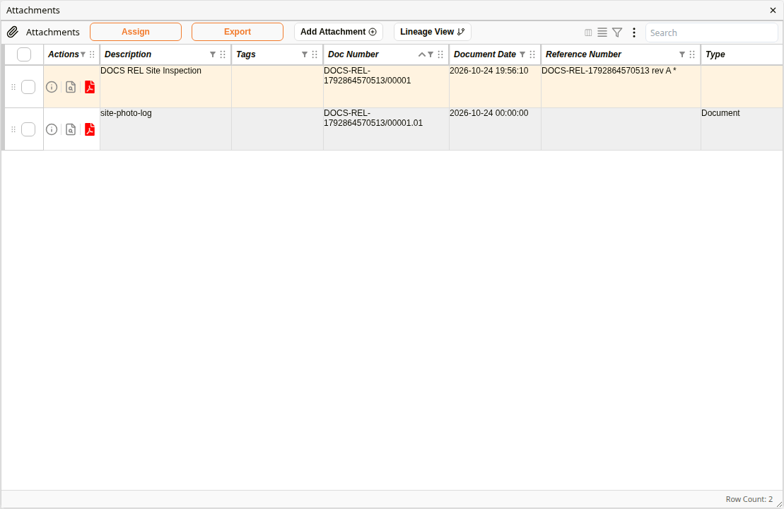Click Doc Number column grip handle

pyautogui.click(x=440, y=54)
